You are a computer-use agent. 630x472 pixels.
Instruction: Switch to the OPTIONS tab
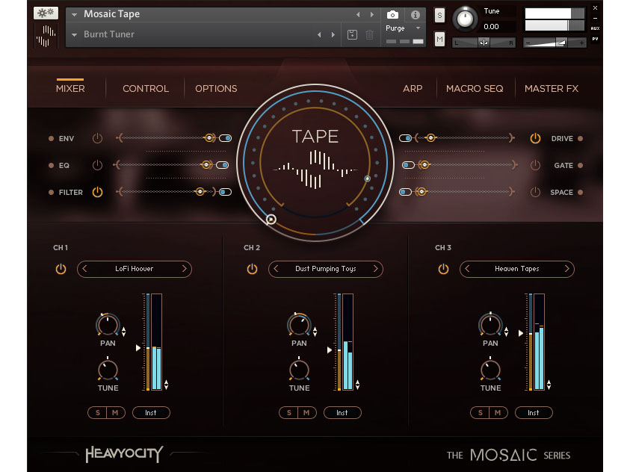click(x=216, y=88)
